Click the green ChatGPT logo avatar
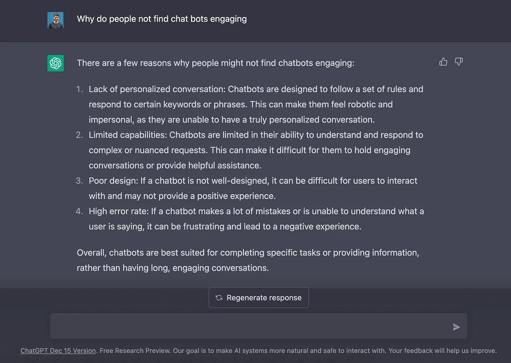This screenshot has width=511, height=363. [x=55, y=63]
